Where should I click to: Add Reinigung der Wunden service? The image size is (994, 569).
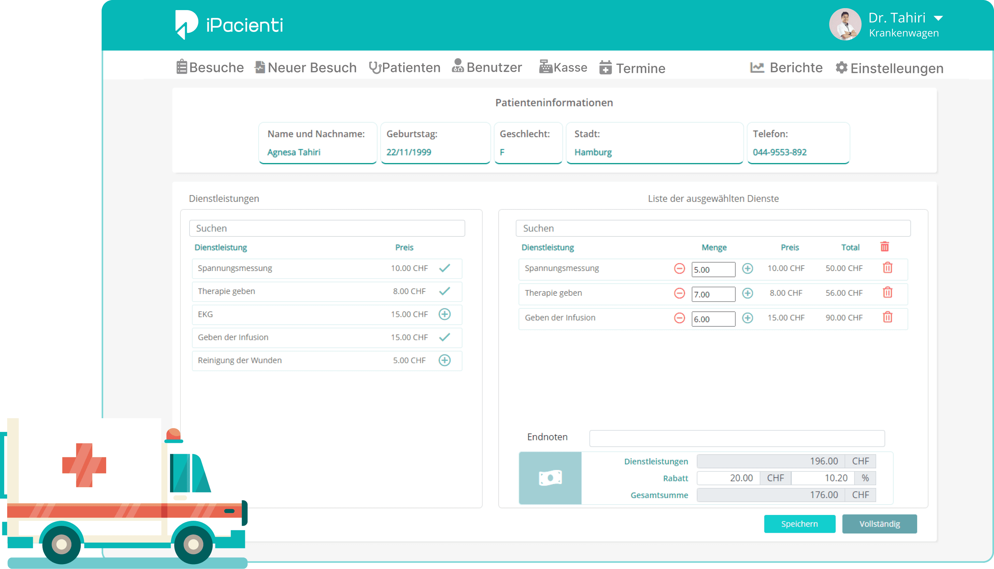coord(444,360)
